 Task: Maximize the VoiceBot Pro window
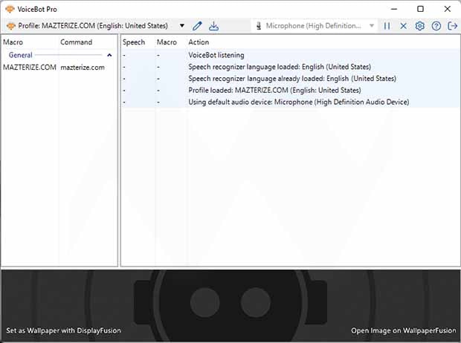[420, 9]
